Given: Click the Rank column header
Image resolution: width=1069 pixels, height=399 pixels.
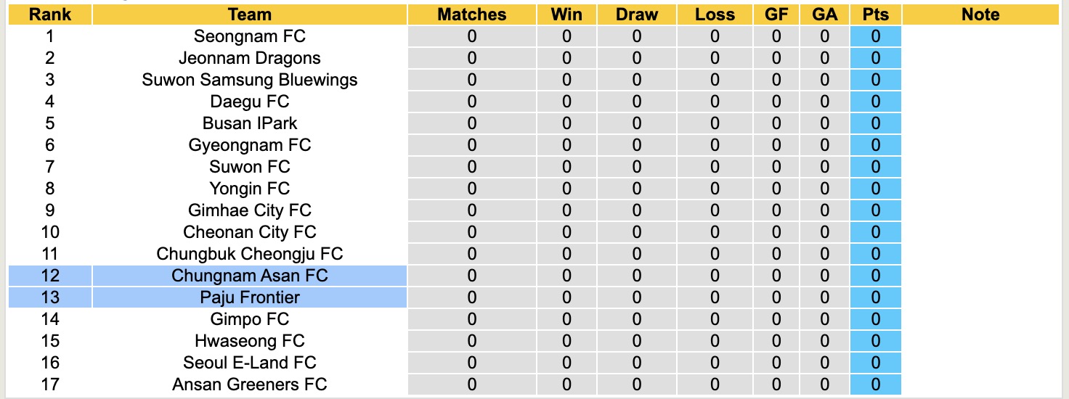Looking at the screenshot, I should click(49, 15).
